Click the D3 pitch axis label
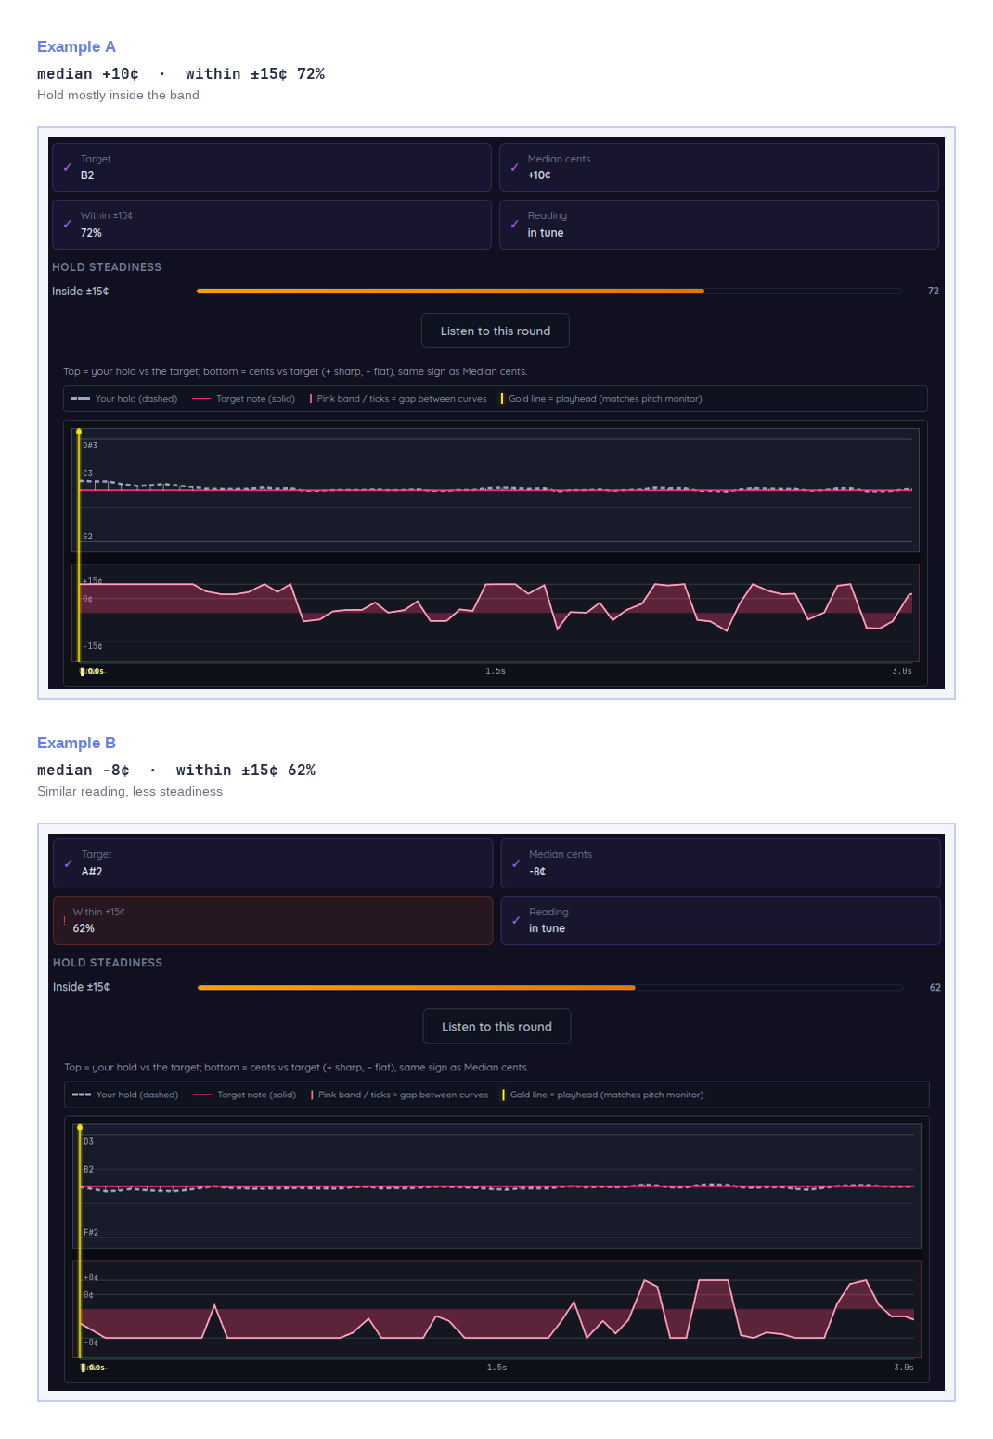Image resolution: width=993 pixels, height=1439 pixels. (88, 1142)
